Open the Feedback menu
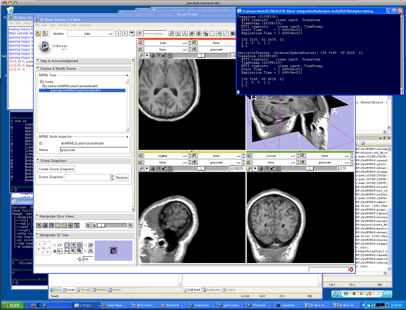 [85, 25]
